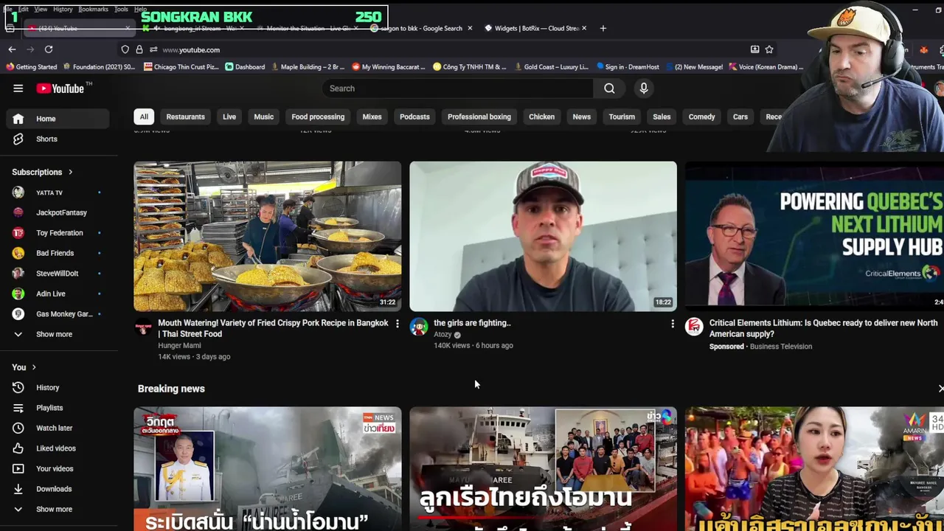Screen dimensions: 944x531
Task: Select the Chicken filter chip
Action: [541, 117]
